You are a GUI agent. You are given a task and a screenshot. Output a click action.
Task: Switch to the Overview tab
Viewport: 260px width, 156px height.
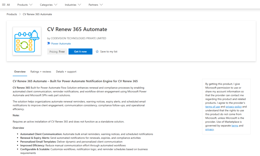coord(20,72)
